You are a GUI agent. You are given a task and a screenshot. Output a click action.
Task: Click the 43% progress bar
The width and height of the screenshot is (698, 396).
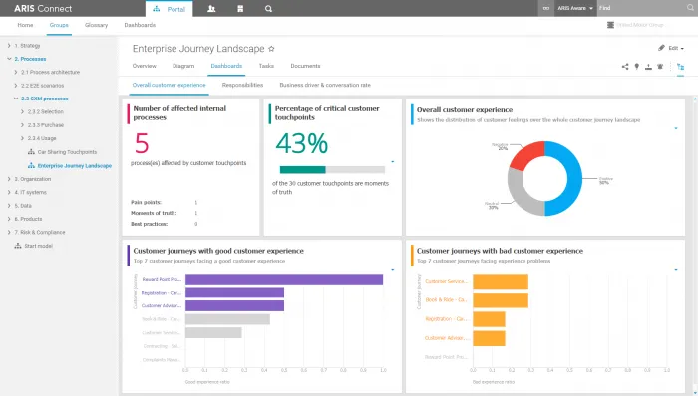point(332,169)
